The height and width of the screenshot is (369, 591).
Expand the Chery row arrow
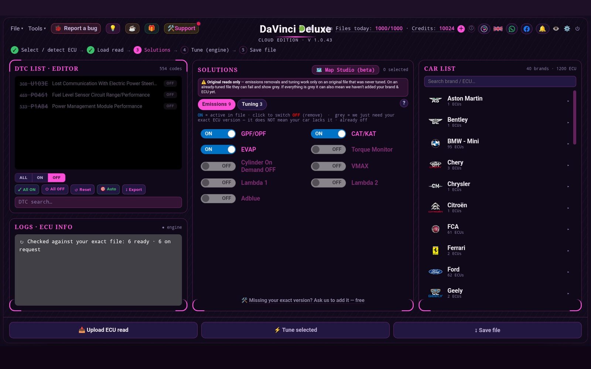568,165
